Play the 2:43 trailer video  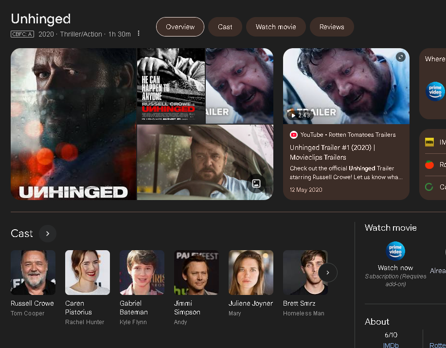(x=346, y=86)
